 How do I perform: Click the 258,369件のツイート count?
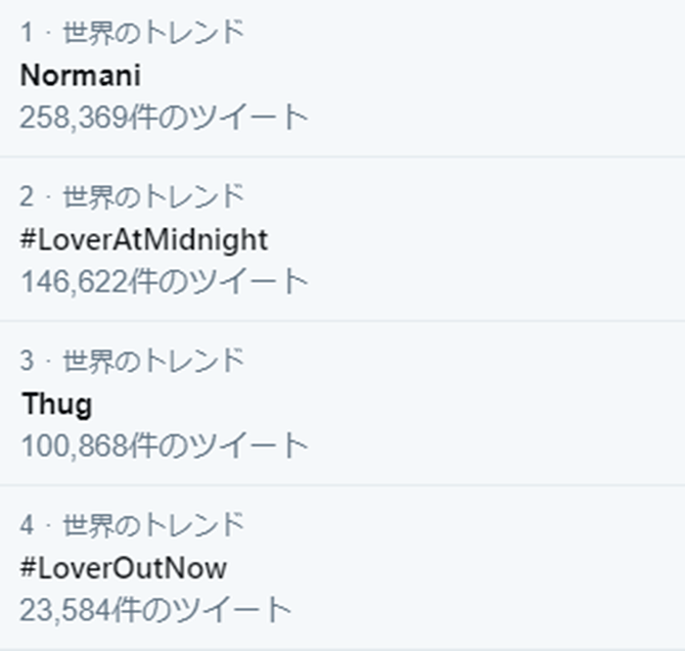pyautogui.click(x=163, y=117)
